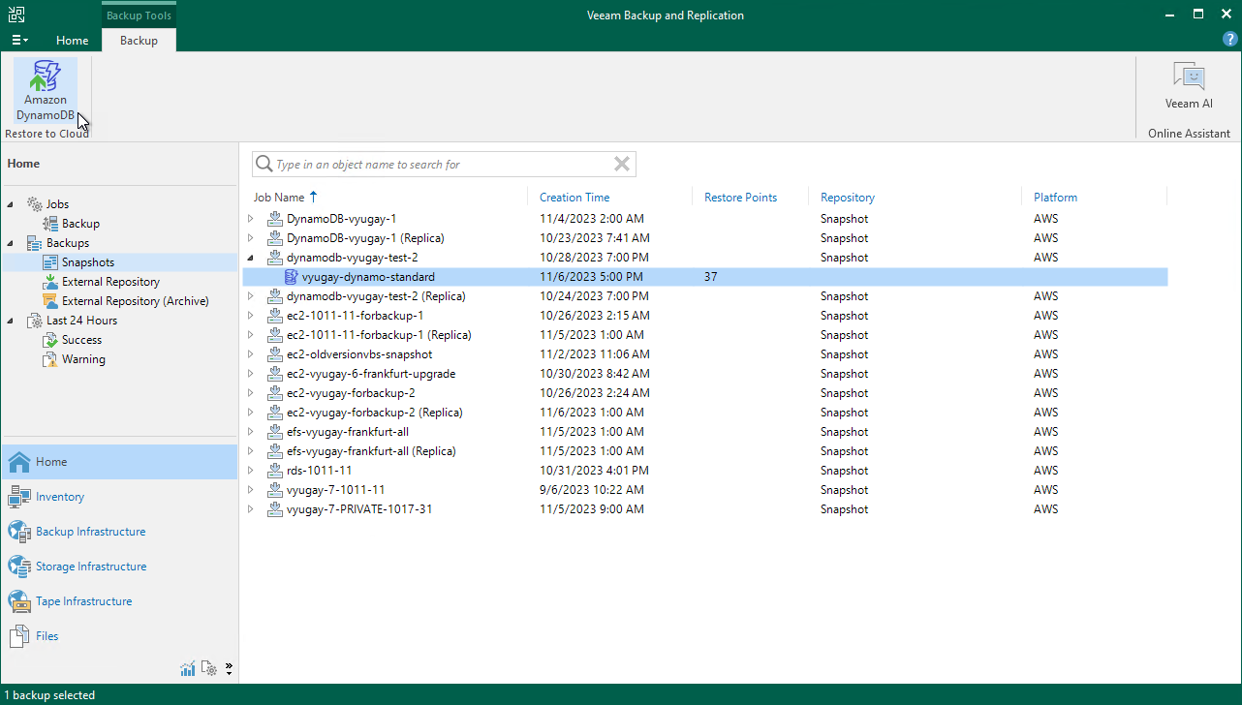This screenshot has height=705, width=1242.
Task: Click the 9/6/2023 10:22 AM cell
Action: point(591,490)
